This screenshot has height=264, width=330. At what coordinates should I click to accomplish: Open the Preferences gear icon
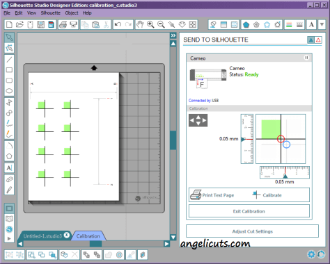[311, 254]
